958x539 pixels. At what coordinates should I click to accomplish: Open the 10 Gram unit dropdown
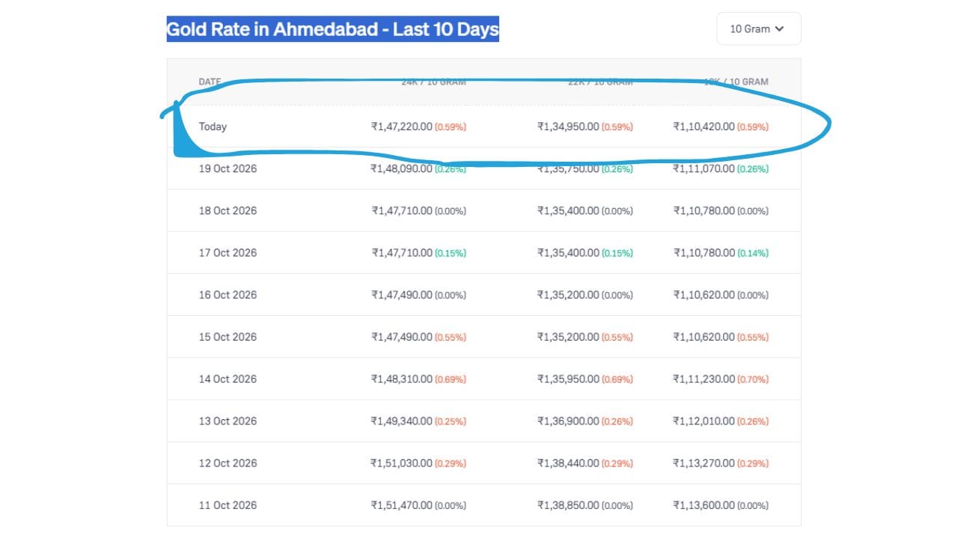pos(758,28)
